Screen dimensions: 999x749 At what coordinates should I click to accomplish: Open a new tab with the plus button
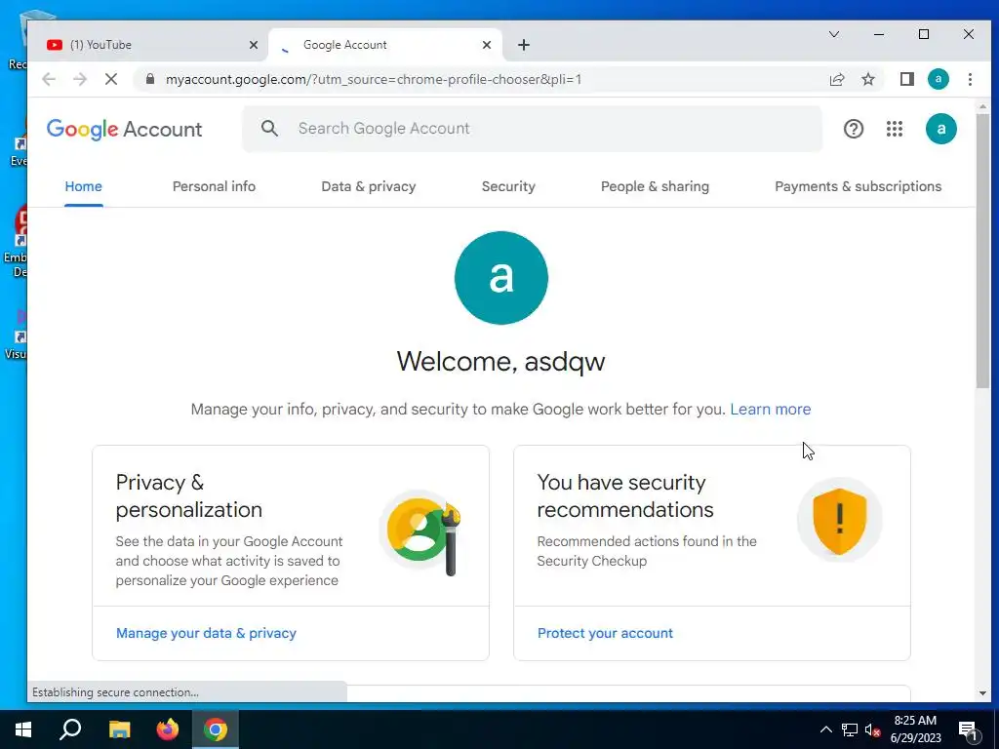click(524, 45)
